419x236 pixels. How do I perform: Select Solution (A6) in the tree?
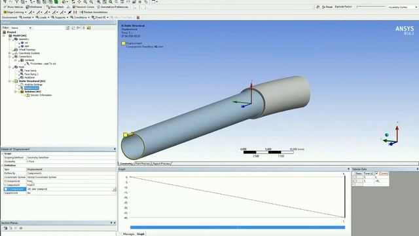pos(33,92)
